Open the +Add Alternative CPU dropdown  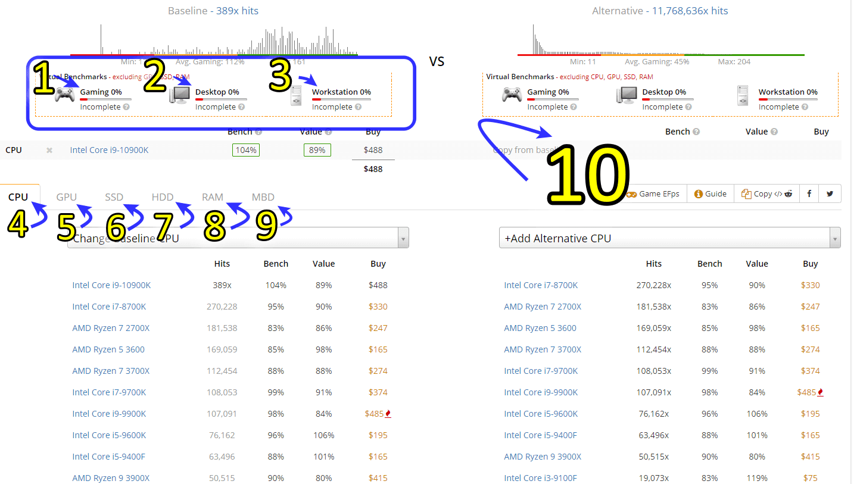point(670,238)
